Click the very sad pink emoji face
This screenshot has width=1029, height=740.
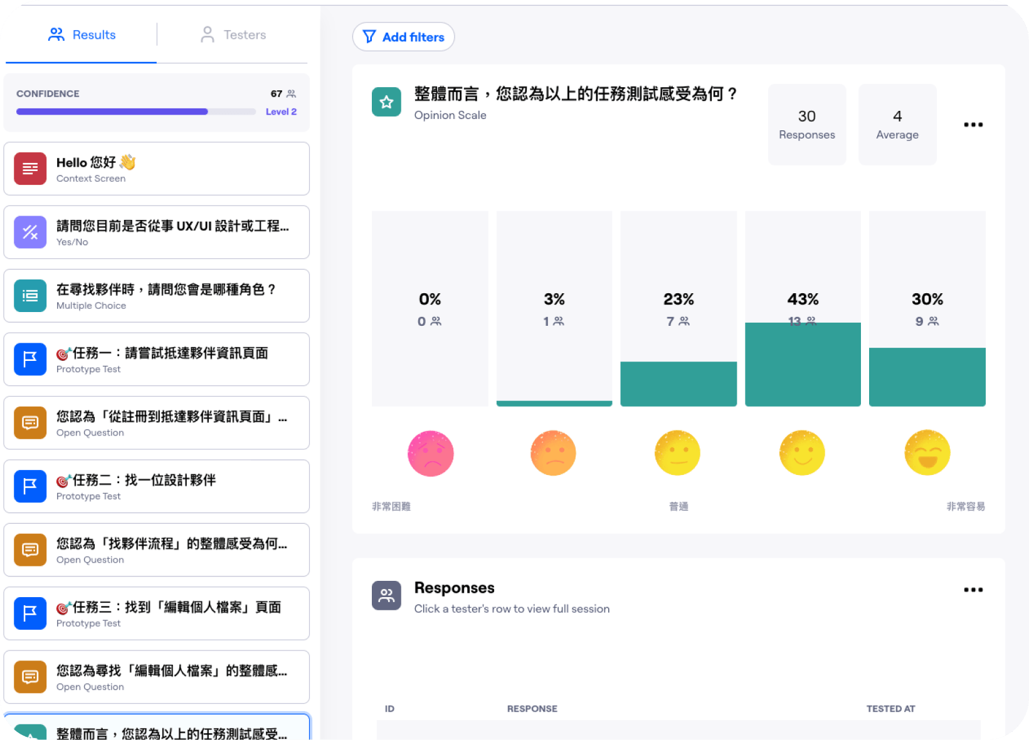pyautogui.click(x=430, y=453)
